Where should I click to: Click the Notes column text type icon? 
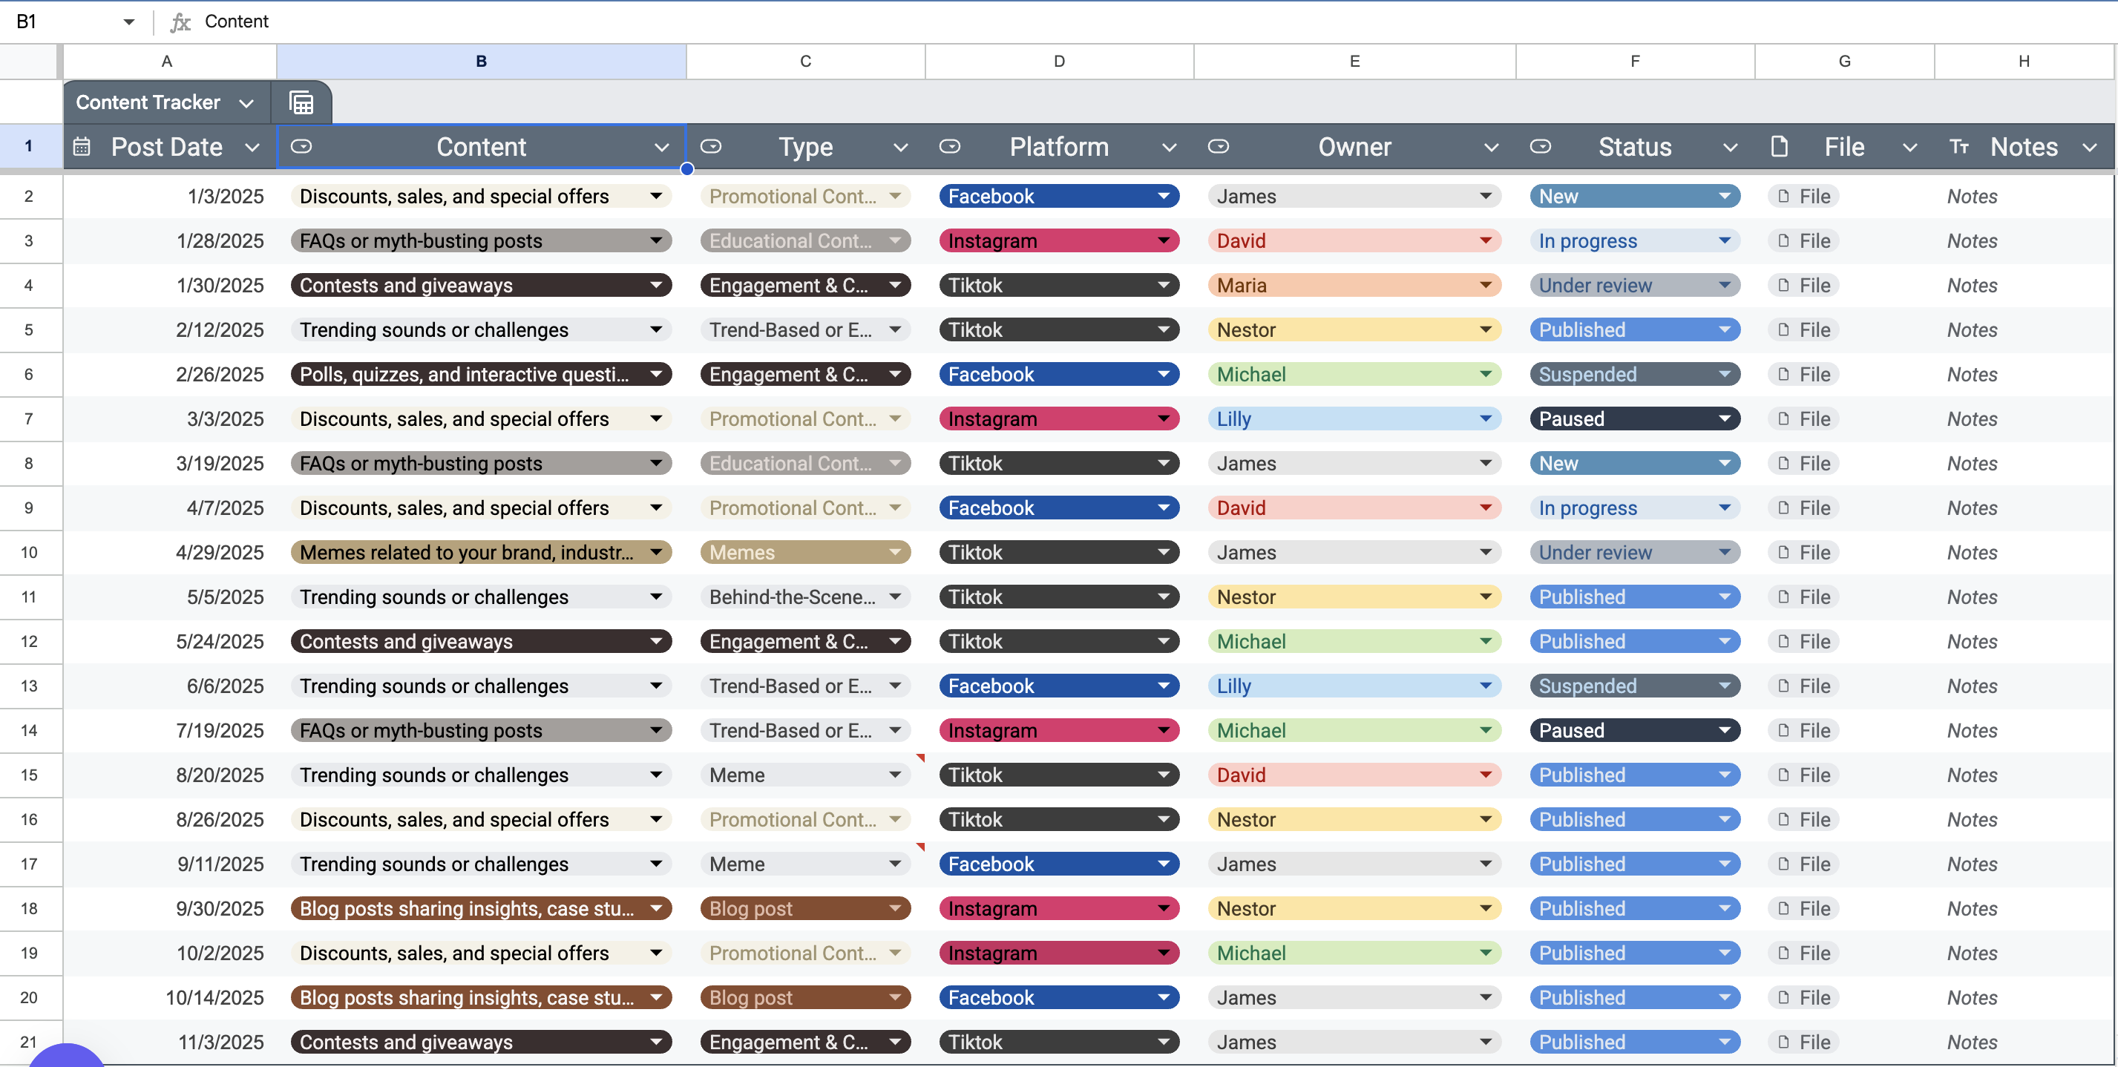pyautogui.click(x=1958, y=147)
